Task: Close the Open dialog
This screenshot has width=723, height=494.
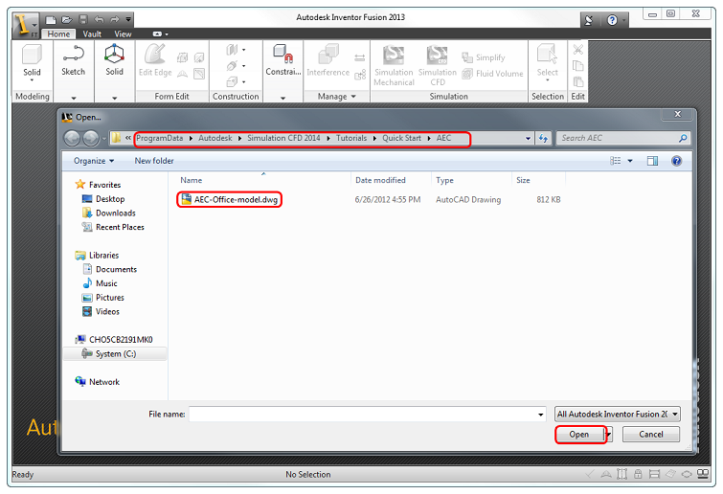Action: (678, 114)
